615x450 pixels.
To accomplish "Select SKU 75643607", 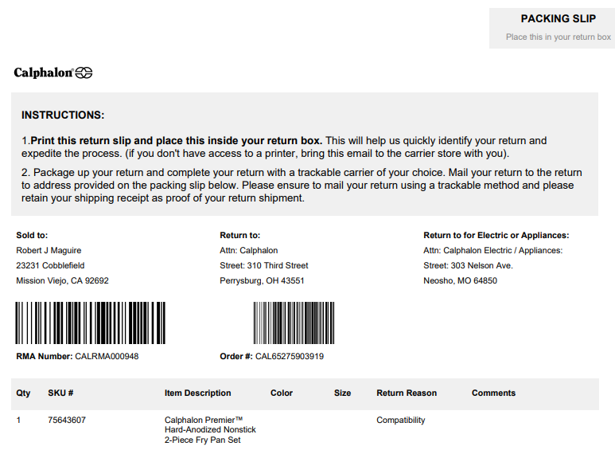I will 67,421.
